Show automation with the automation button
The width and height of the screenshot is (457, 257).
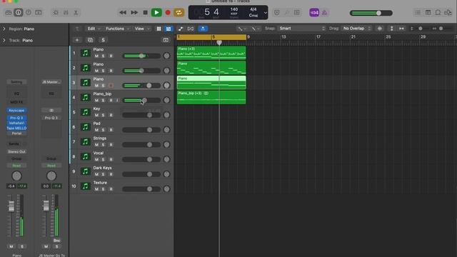(181, 29)
